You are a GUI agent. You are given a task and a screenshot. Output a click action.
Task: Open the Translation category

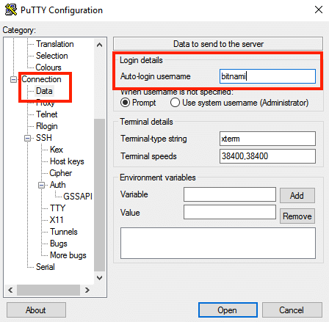tap(55, 44)
